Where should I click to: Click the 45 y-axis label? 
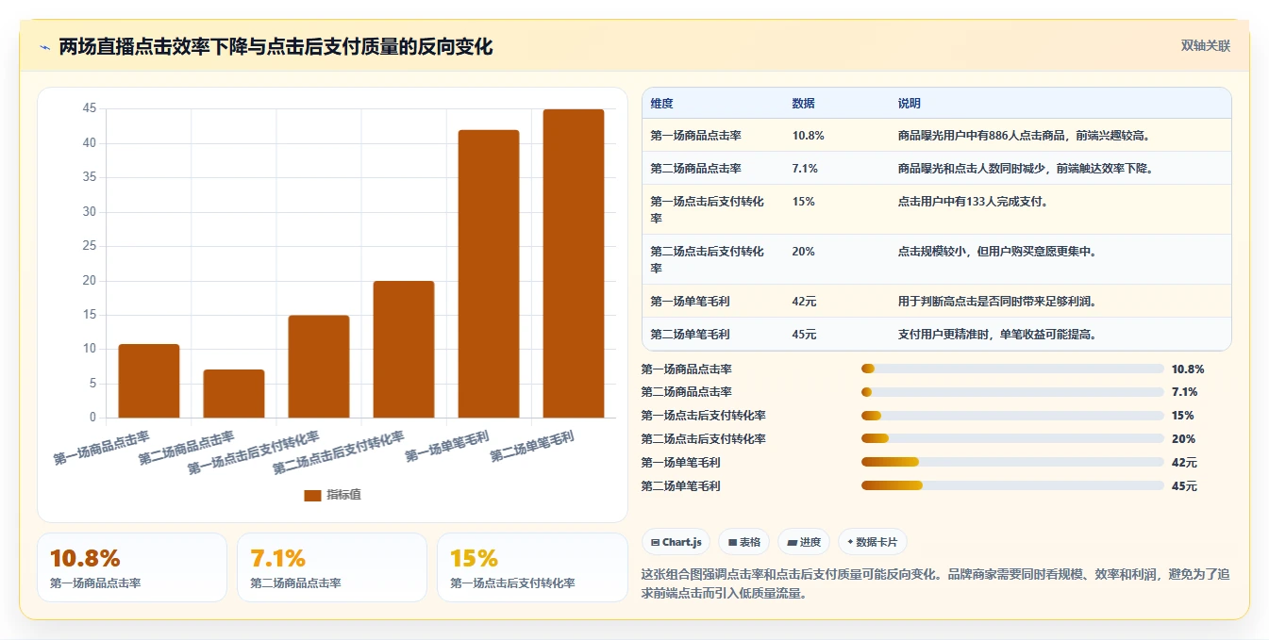tap(90, 108)
